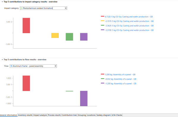178x117 pixels.
Task: Click the red bar in the impact chart
Action: (26, 25)
